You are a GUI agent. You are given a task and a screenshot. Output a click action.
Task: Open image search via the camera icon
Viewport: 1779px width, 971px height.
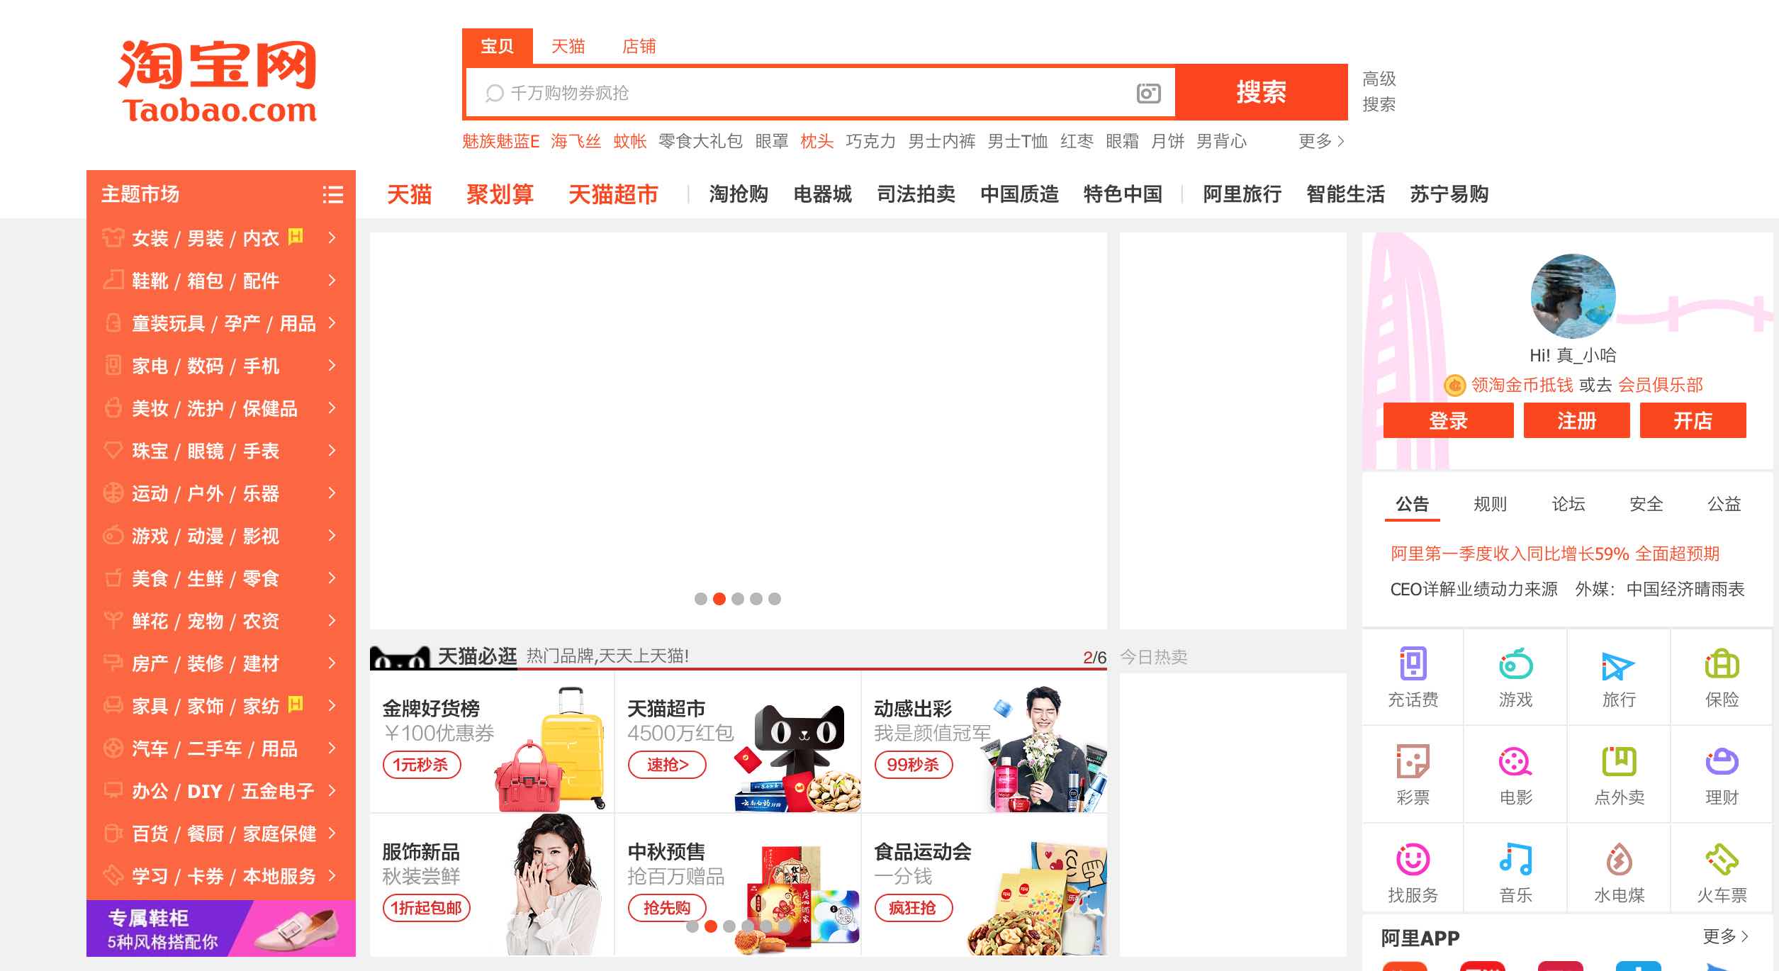coord(1149,92)
